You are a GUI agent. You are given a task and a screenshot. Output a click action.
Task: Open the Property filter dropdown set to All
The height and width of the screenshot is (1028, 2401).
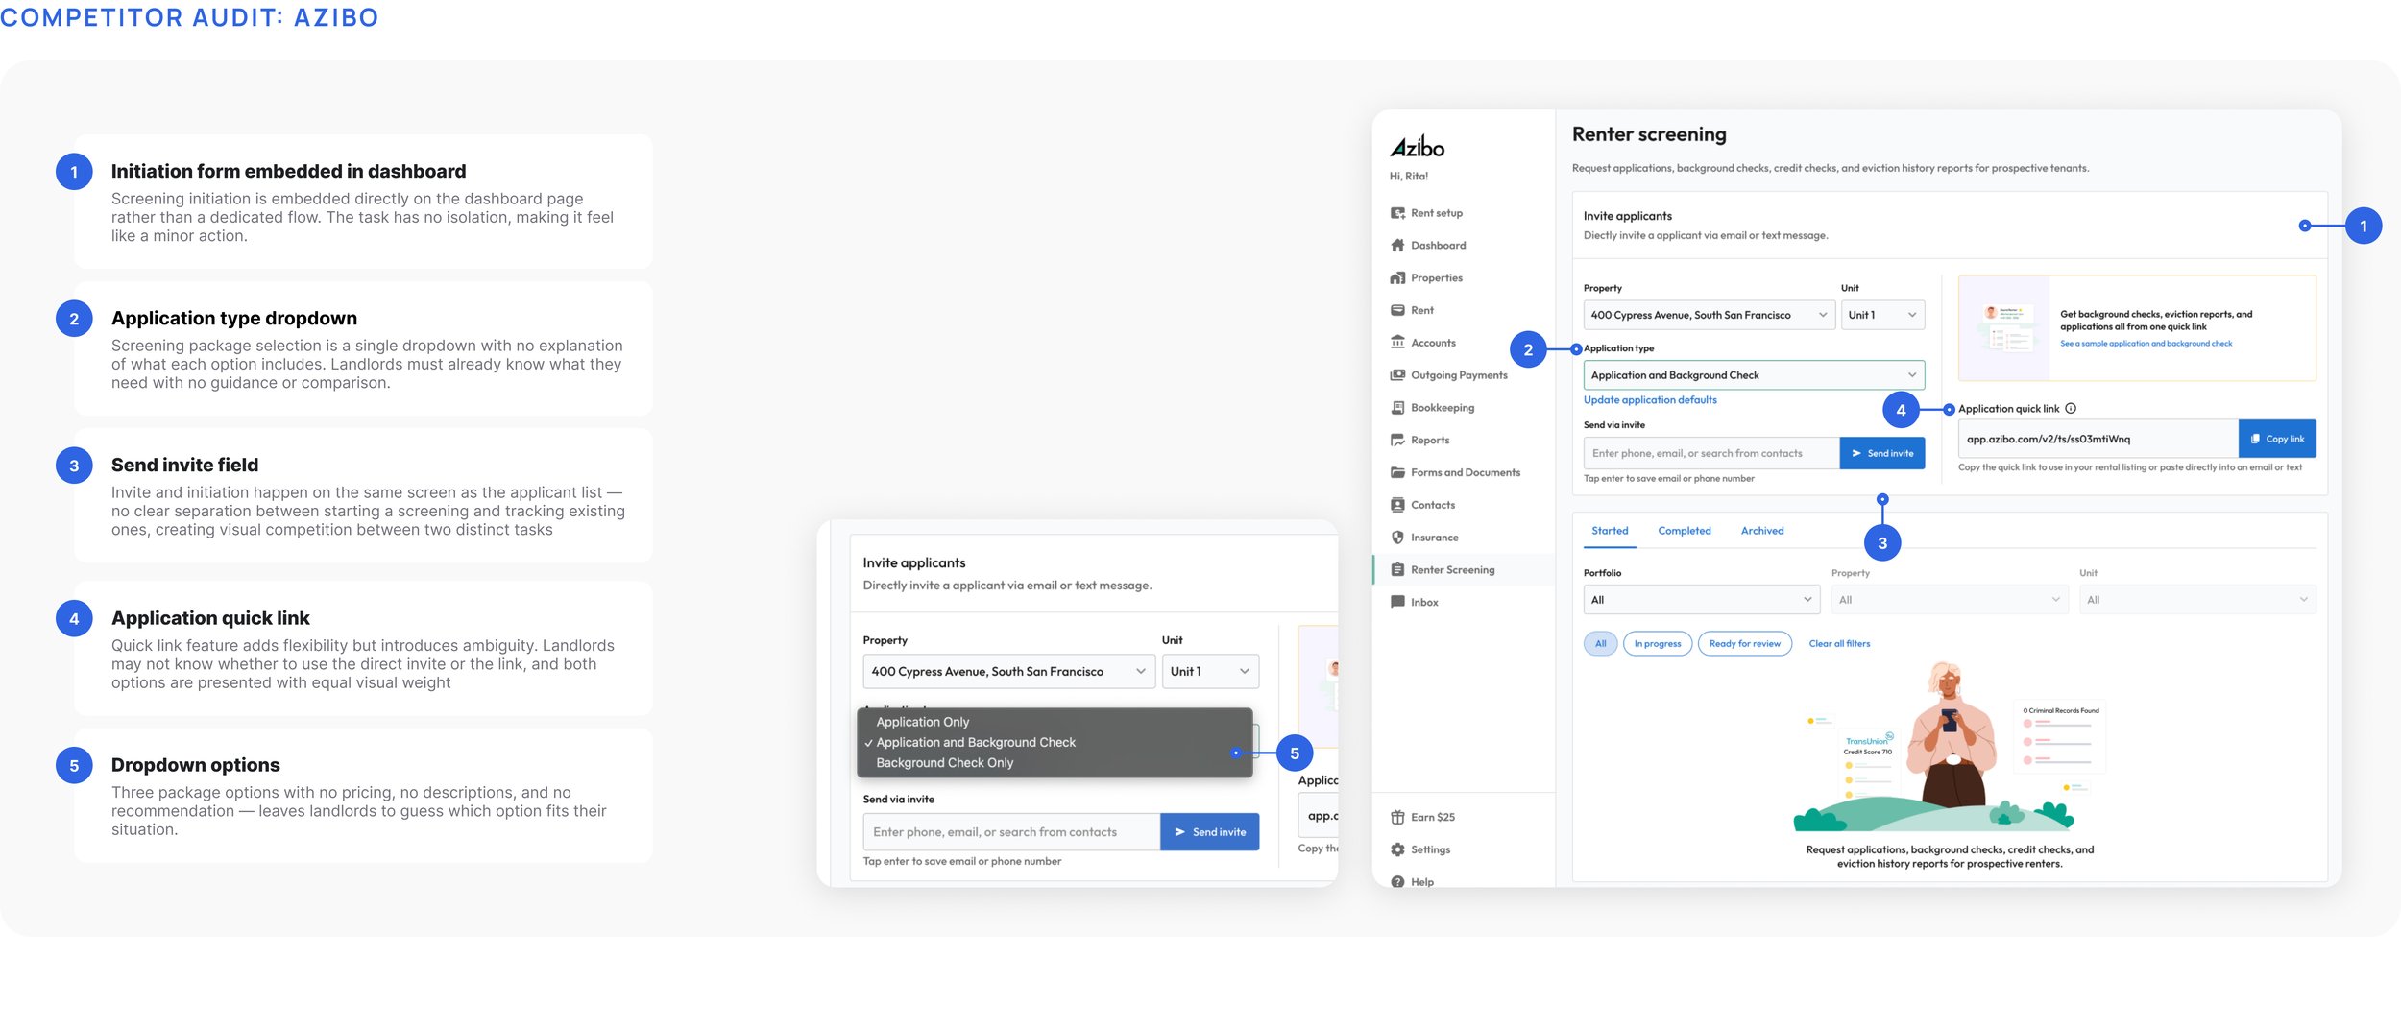pyautogui.click(x=1950, y=600)
